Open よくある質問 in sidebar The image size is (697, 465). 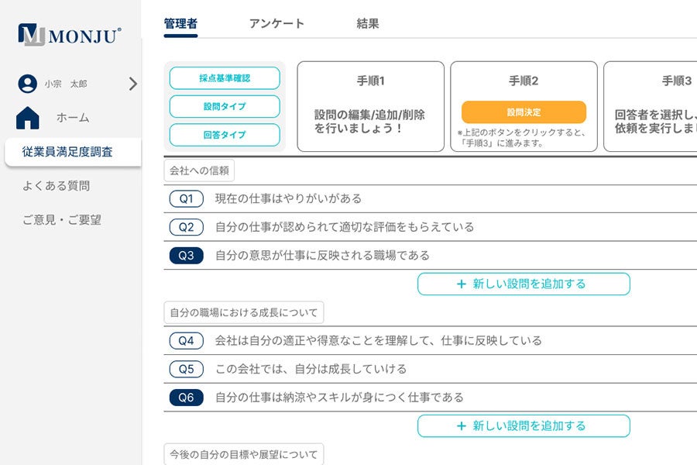56,186
